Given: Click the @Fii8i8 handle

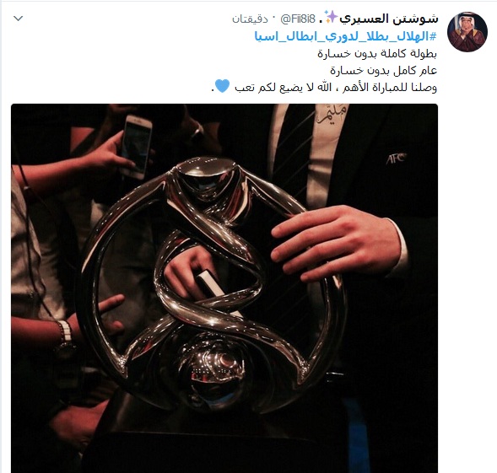Looking at the screenshot, I should pos(298,19).
